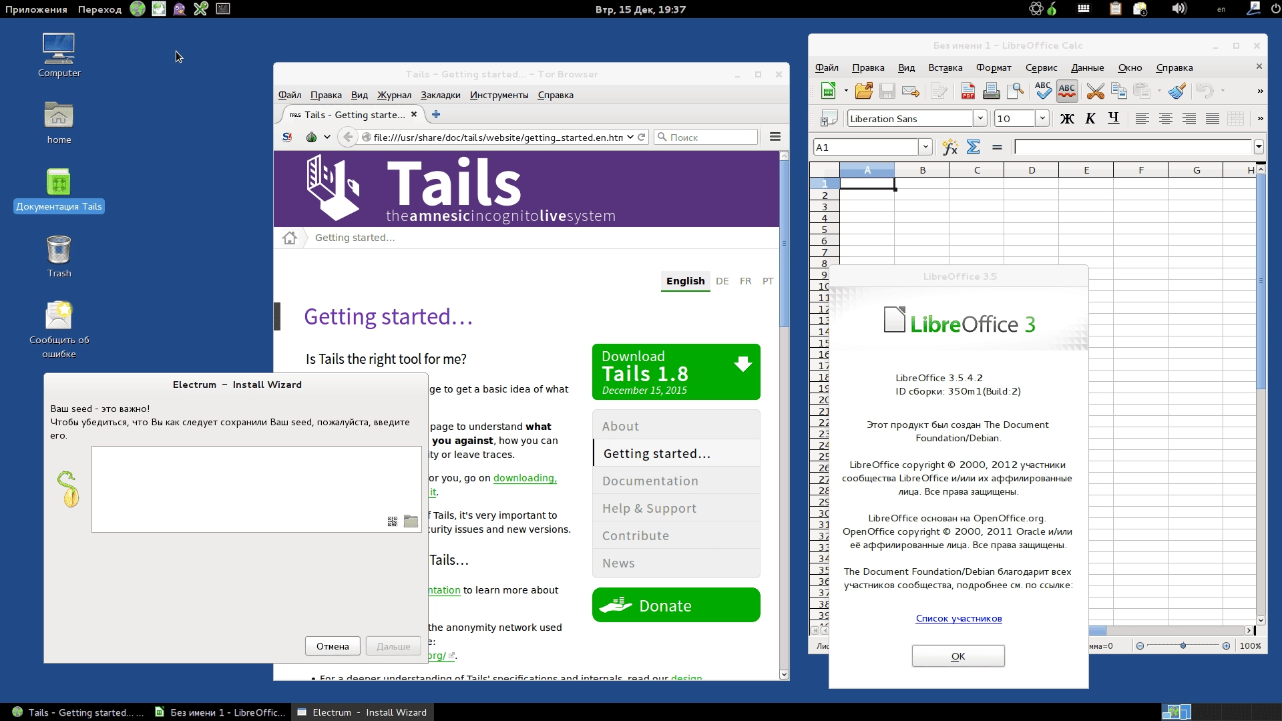Screen dimensions: 1282x721
Task: Click the Calc zoom slider handle
Action: [x=1183, y=646]
